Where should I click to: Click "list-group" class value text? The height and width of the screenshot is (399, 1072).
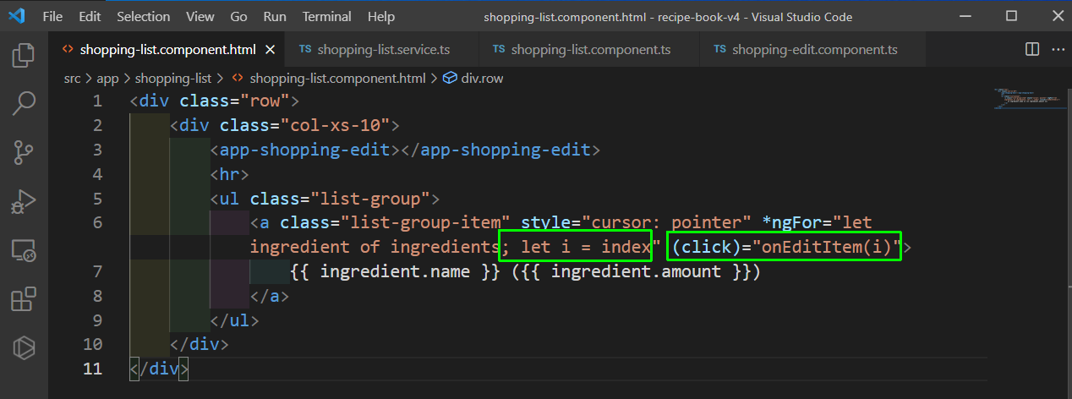pos(370,199)
